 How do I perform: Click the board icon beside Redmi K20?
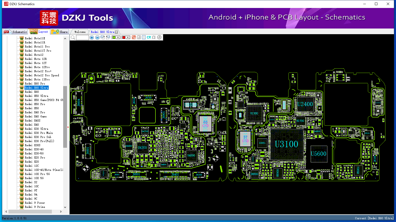[x=22, y=162]
